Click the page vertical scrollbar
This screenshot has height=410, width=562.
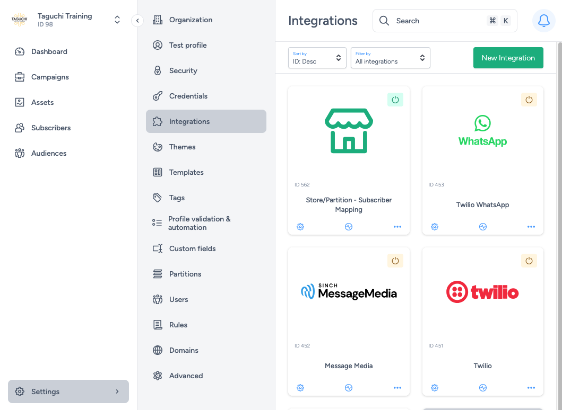pyautogui.click(x=559, y=225)
